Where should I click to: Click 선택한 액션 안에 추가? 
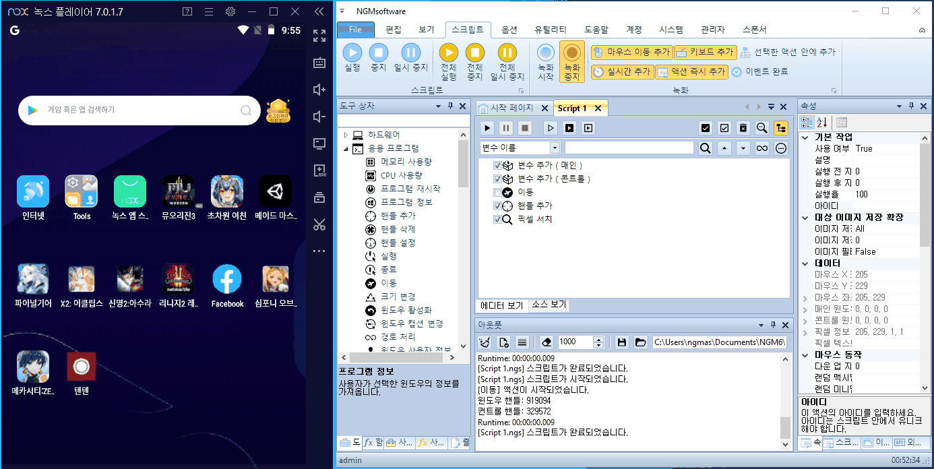tap(788, 52)
